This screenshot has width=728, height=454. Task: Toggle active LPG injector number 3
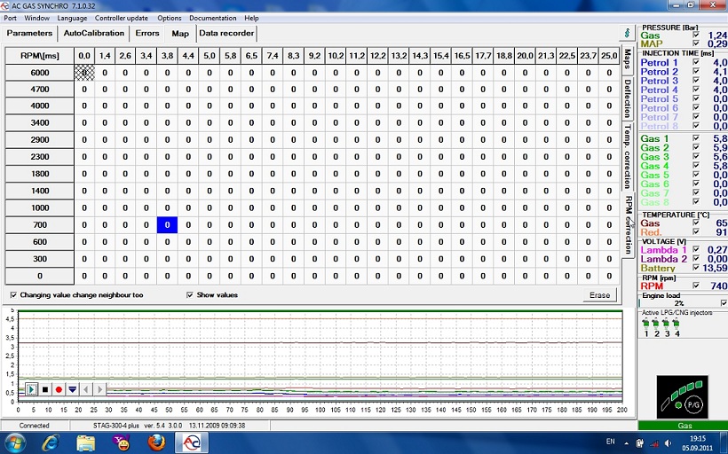point(666,325)
